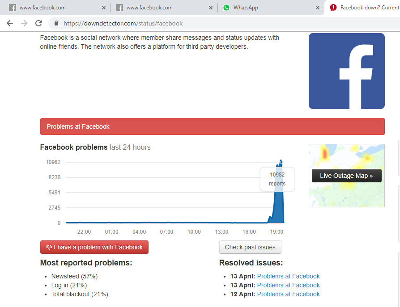400x307 pixels.
Task: Close the second www.facebook.com tab
Action: tap(210, 8)
